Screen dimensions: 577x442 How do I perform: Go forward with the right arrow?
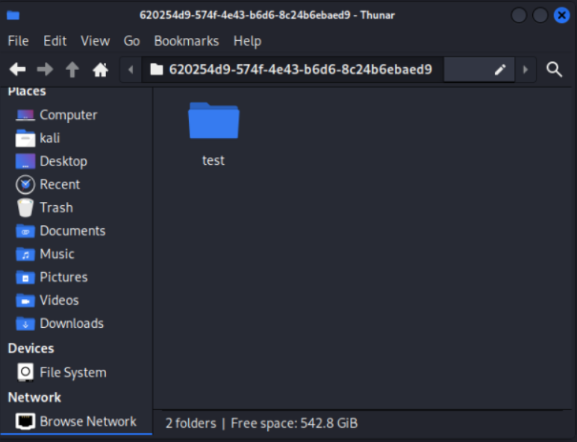[x=45, y=69]
